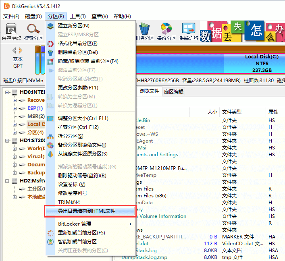285x261 pixels.
Task: Click the hide/unhide partition menu icon
Action: [x=50, y=62]
